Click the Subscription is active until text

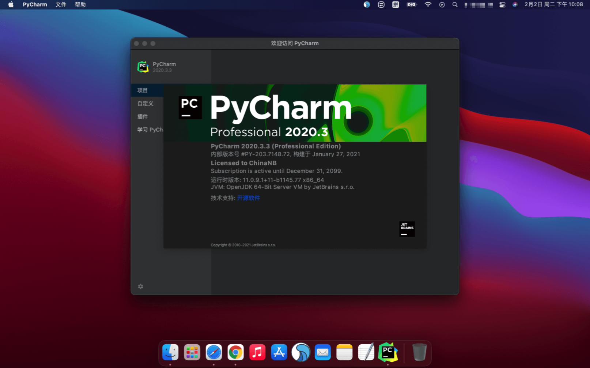(x=276, y=171)
